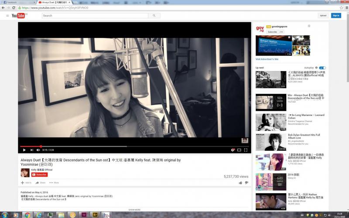This screenshot has width=349, height=218.
Task: Dislike the video with thumbs down
Action: pyautogui.click(x=246, y=183)
